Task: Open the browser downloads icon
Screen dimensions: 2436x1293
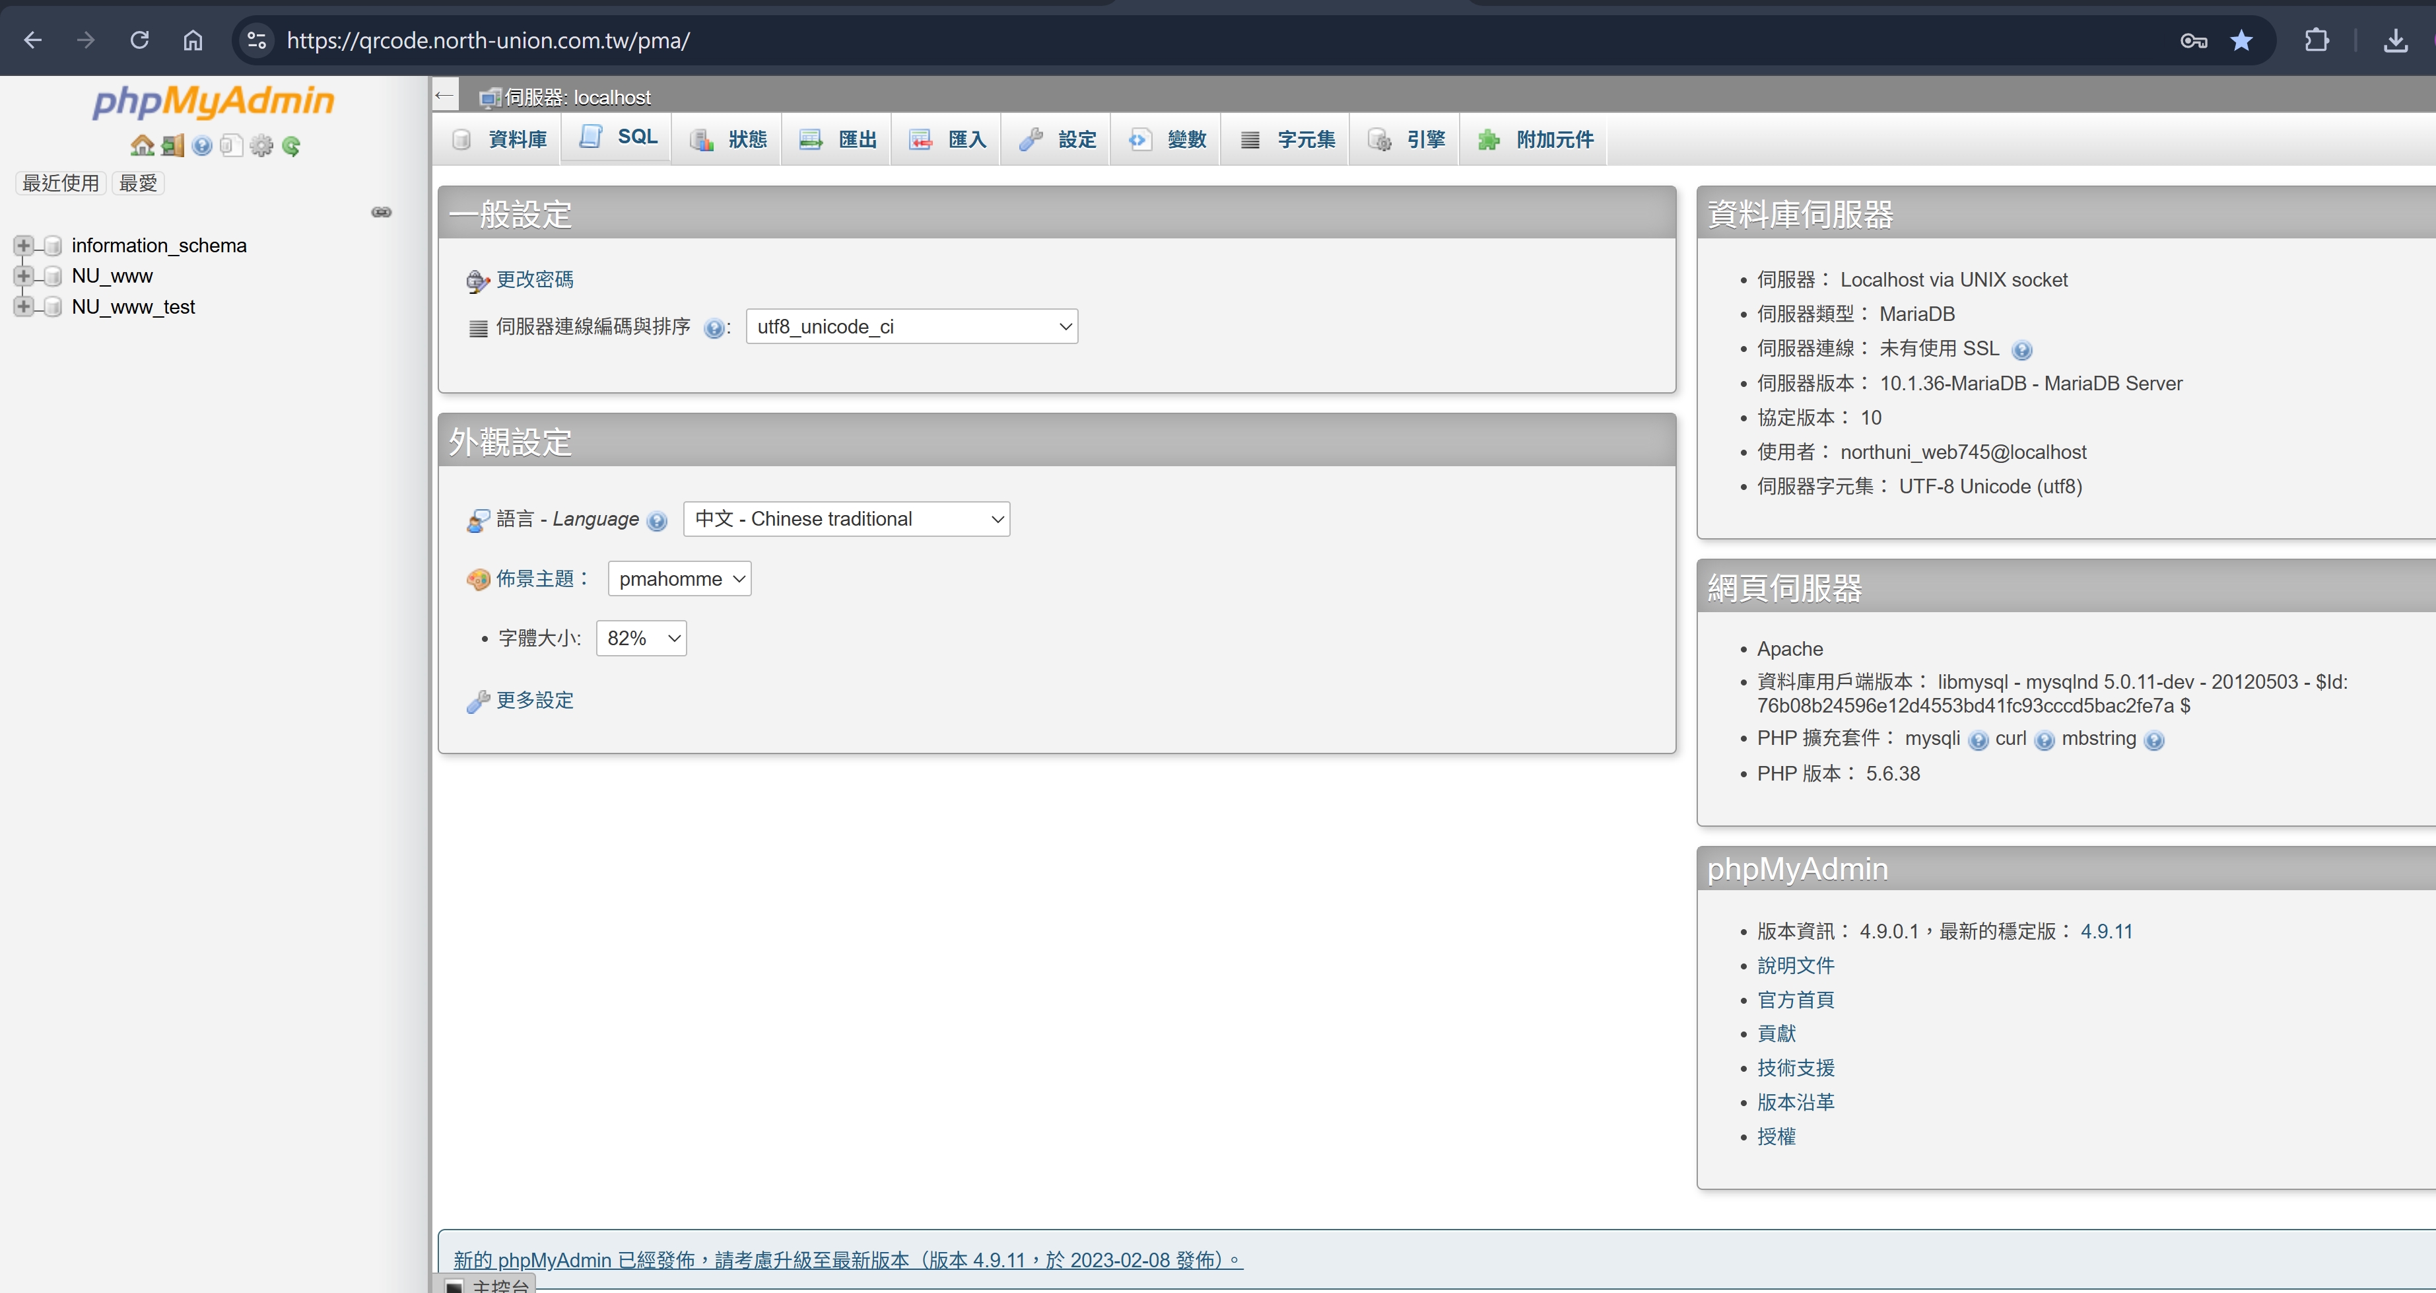Action: tap(2396, 41)
